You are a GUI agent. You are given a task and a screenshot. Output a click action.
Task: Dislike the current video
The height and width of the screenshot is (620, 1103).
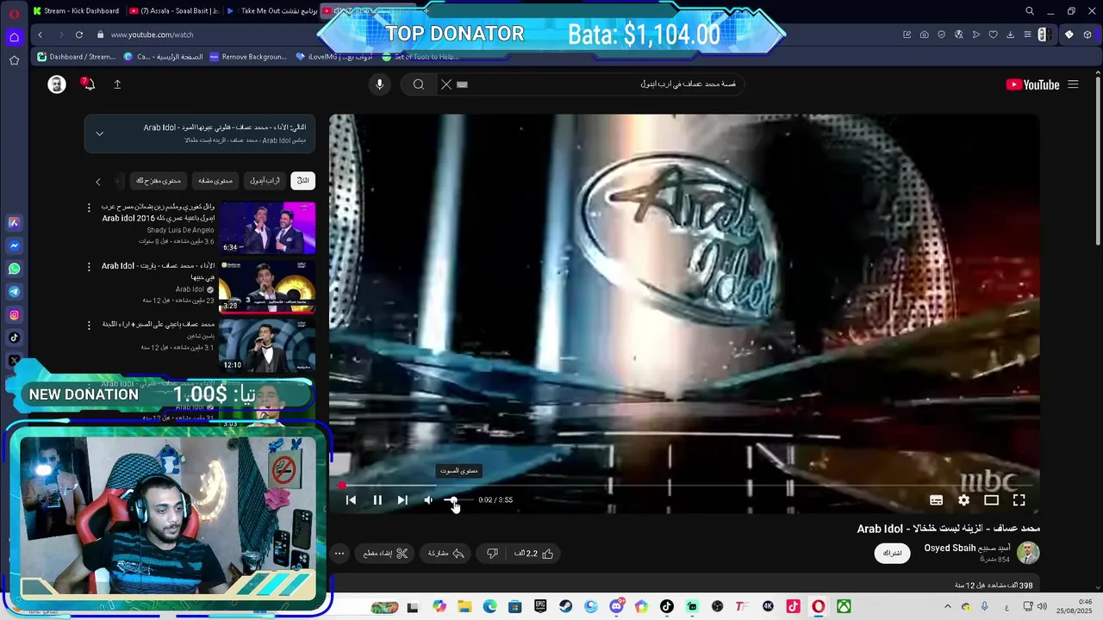click(492, 554)
